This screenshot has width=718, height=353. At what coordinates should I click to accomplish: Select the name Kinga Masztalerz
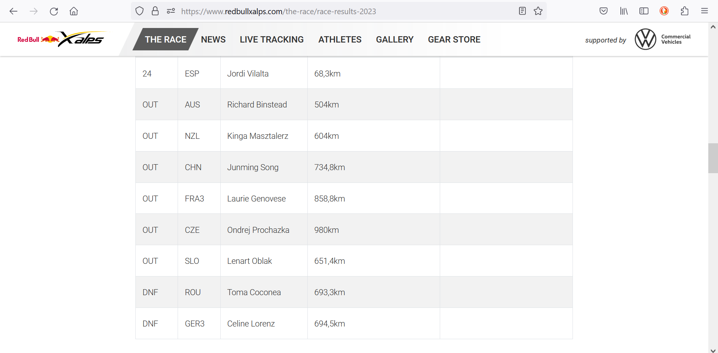[x=258, y=136]
